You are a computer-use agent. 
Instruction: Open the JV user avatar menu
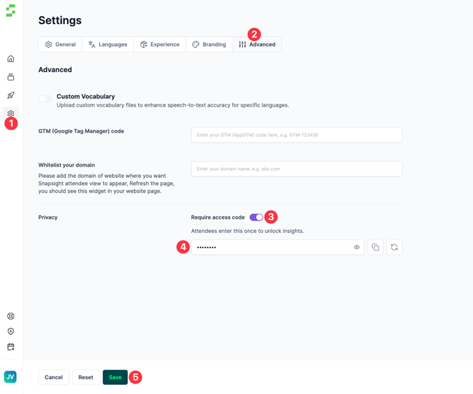click(11, 377)
